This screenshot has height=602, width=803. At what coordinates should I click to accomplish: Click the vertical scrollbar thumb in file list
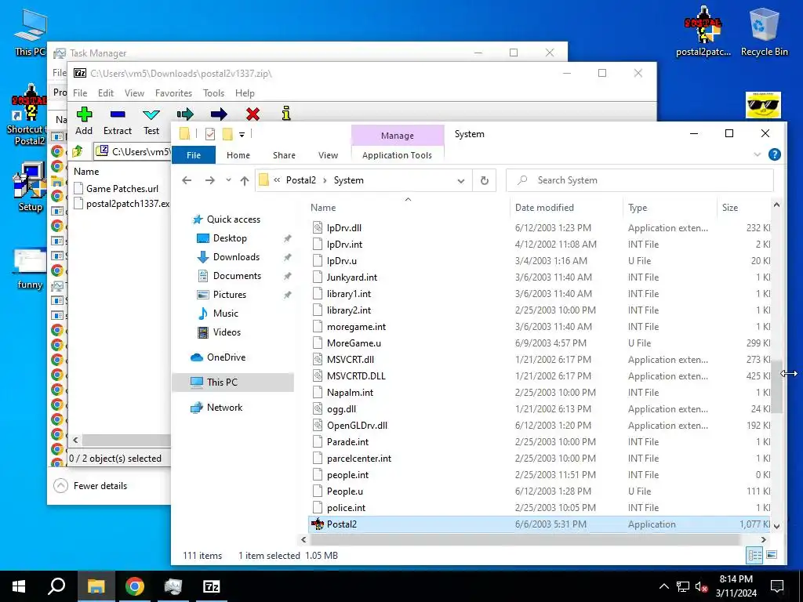pyautogui.click(x=776, y=386)
